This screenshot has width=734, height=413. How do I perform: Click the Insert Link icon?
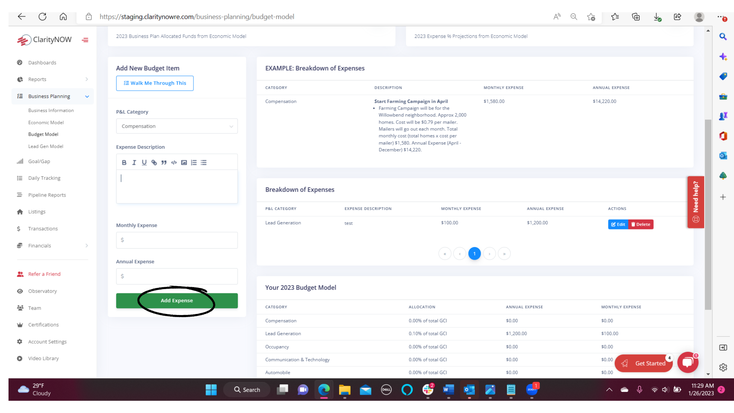[154, 162]
